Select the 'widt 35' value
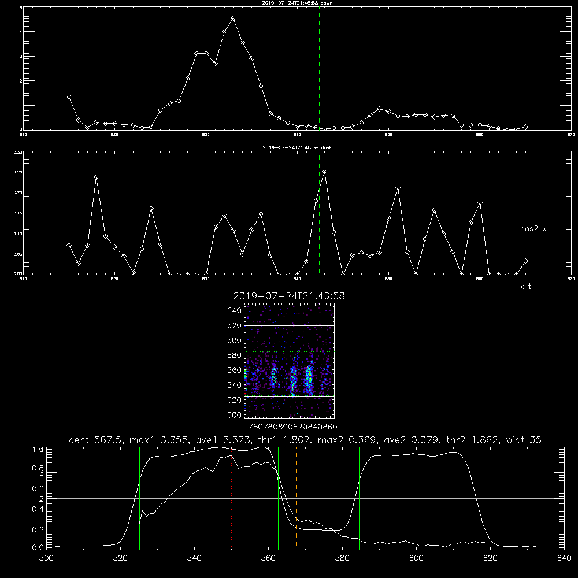 (x=524, y=440)
